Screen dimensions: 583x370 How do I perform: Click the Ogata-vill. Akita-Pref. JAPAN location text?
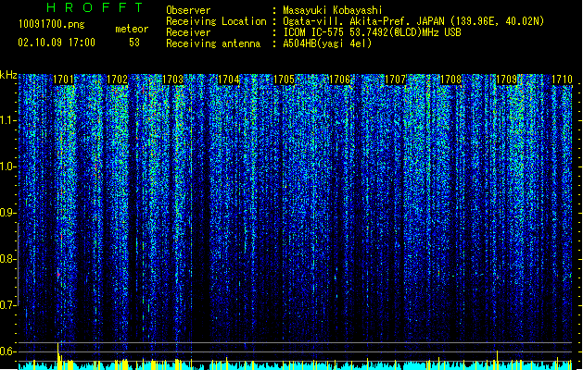click(413, 21)
